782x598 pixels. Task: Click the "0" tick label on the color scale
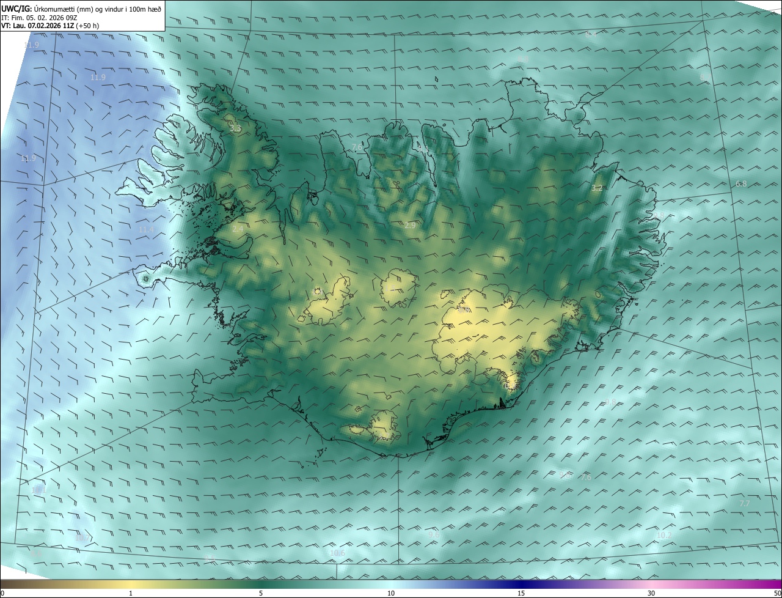click(2, 593)
